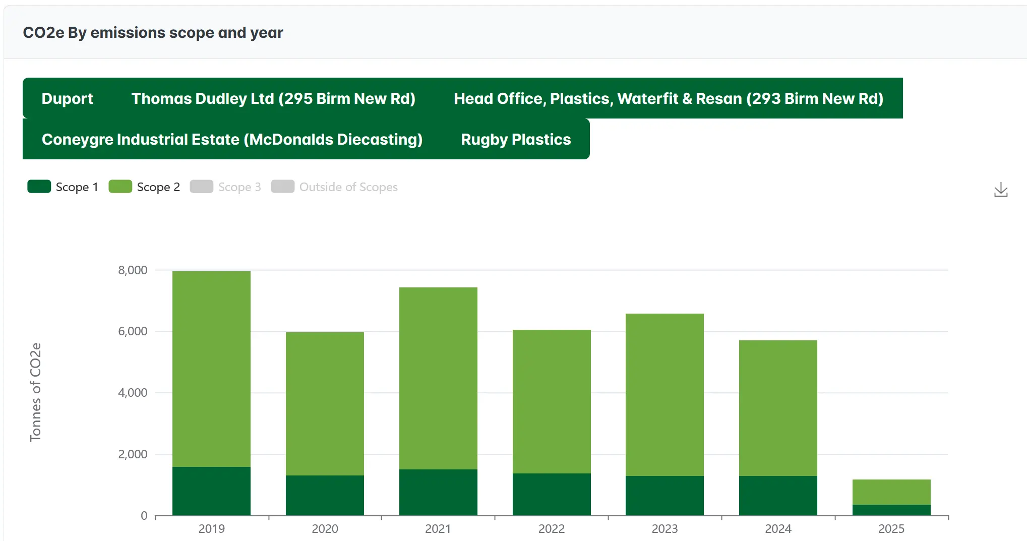Click the dark green Scope 1 legend swatch
Image resolution: width=1027 pixels, height=541 pixels.
click(39, 187)
